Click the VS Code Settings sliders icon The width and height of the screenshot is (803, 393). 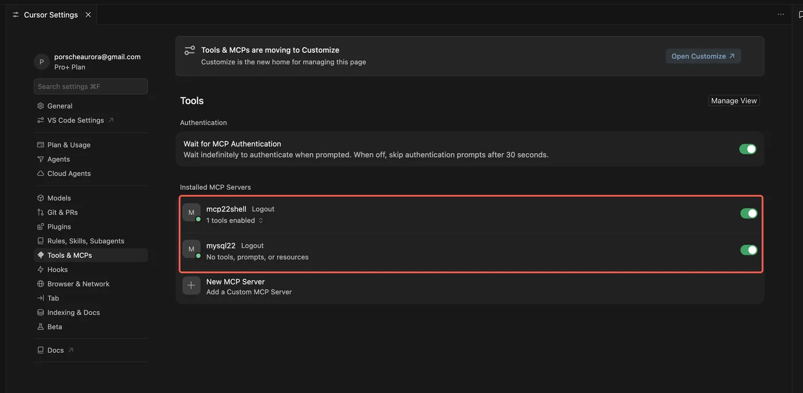pyautogui.click(x=40, y=120)
